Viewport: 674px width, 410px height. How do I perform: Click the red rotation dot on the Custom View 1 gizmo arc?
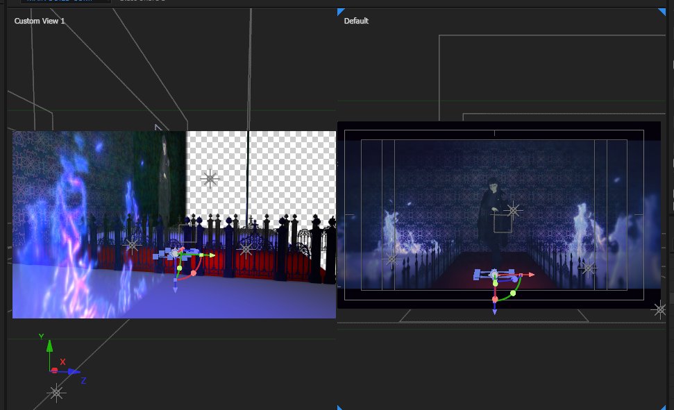(x=194, y=273)
